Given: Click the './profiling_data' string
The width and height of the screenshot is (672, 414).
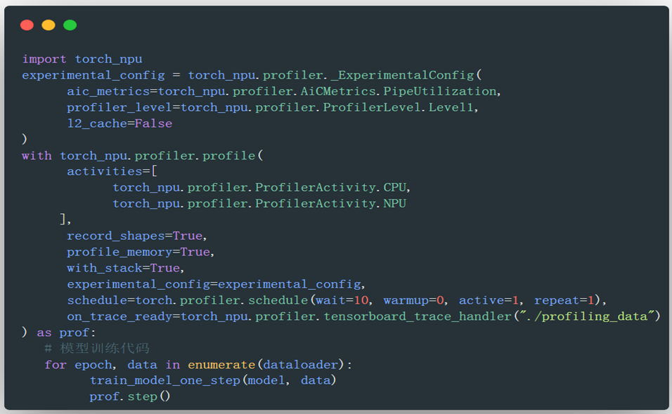Looking at the screenshot, I should click(x=587, y=316).
